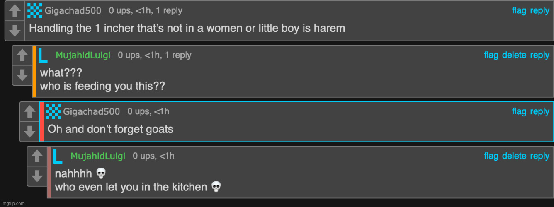This screenshot has width=554, height=207.
Task: Downvote the "don't forget goats" comment
Action: [30, 131]
